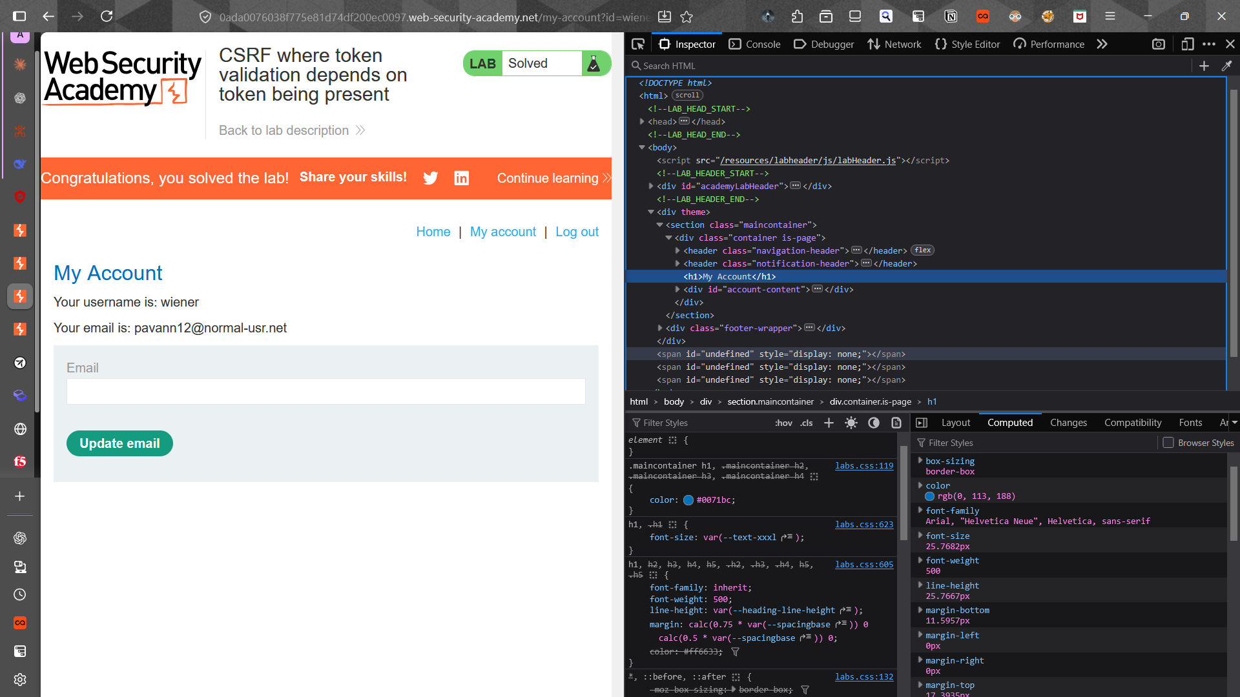Open the Style Editor tab
This screenshot has width=1240, height=697.
967,44
